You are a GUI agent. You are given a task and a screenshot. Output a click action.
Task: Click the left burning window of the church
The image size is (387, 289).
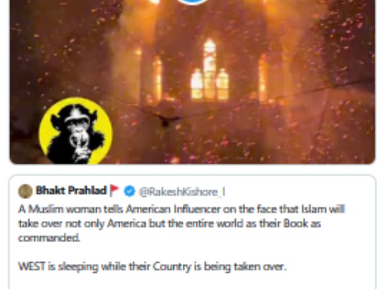157,77
